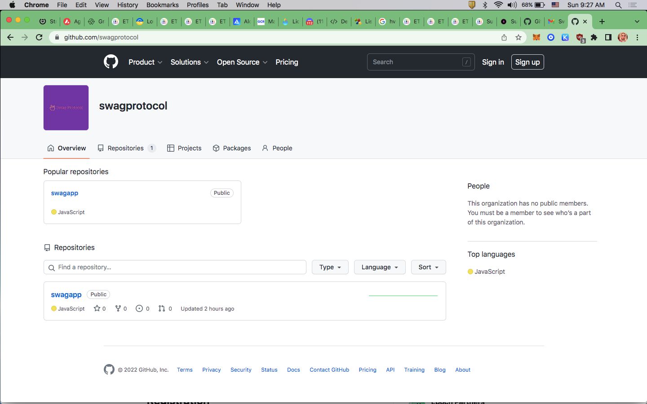Expand the Solutions dropdown menu
The height and width of the screenshot is (404, 647).
[189, 62]
